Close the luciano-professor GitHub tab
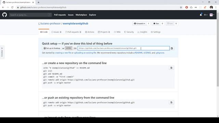Viewport: 219px width, 123px height. click(33, 2)
